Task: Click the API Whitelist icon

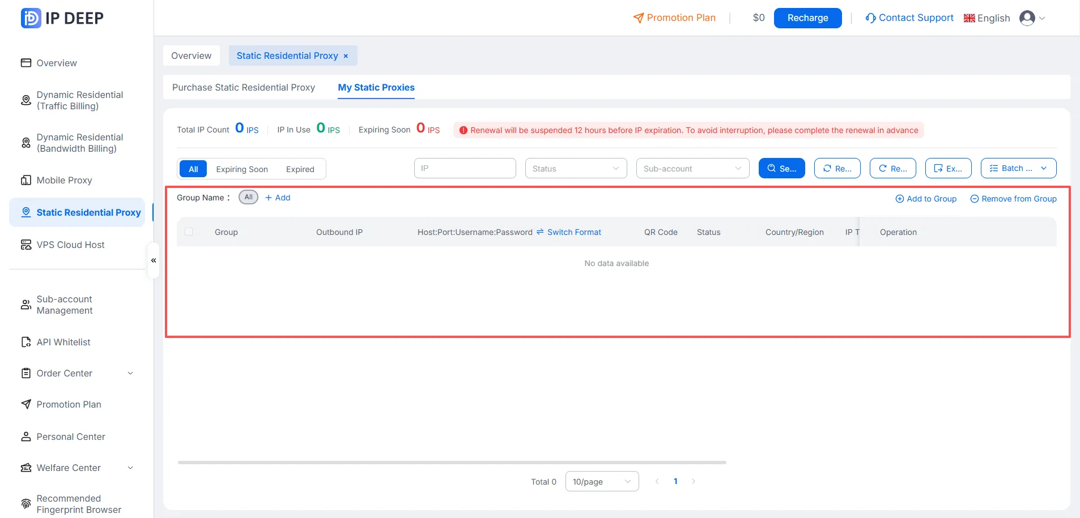Action: pos(26,342)
